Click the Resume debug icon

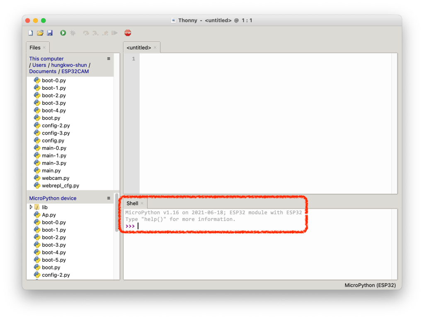[x=115, y=33]
